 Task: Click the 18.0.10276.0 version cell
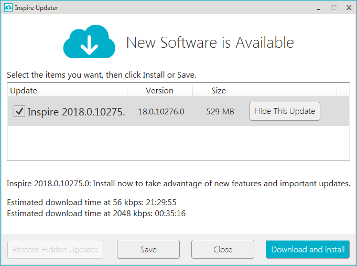161,111
